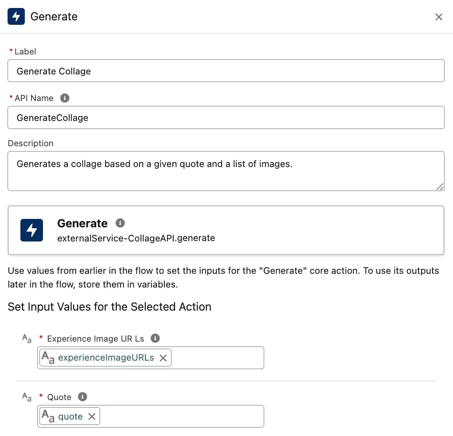
Task: Click the lightning icon in the action card
Action: [x=32, y=230]
